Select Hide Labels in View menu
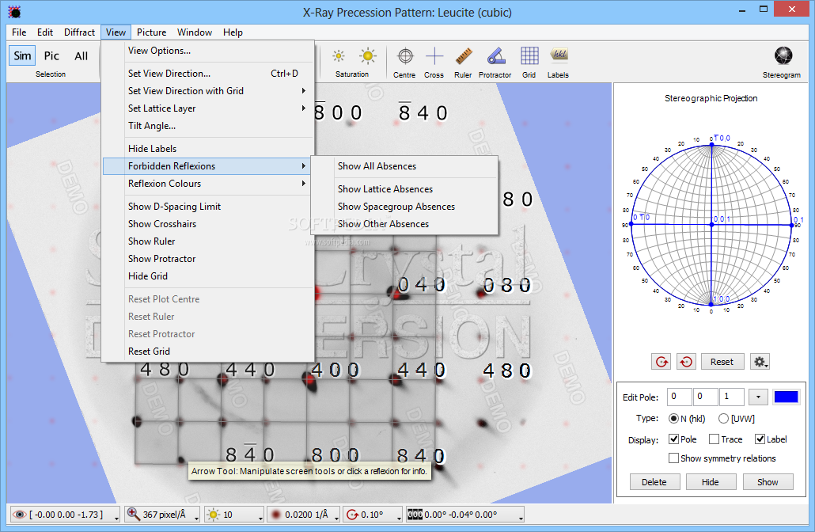The width and height of the screenshot is (815, 532). [208, 149]
